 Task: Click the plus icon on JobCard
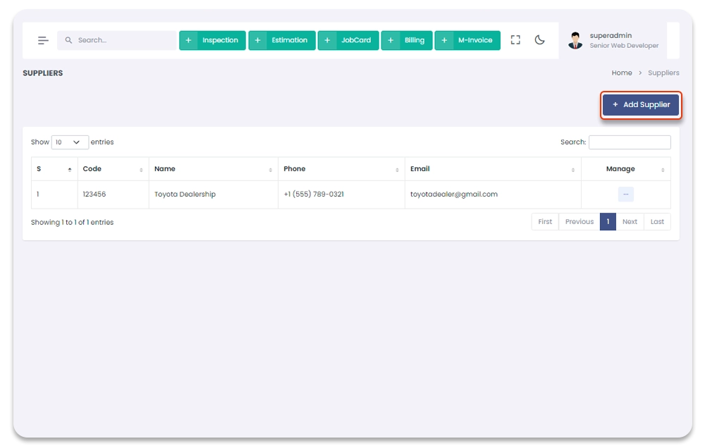click(327, 40)
